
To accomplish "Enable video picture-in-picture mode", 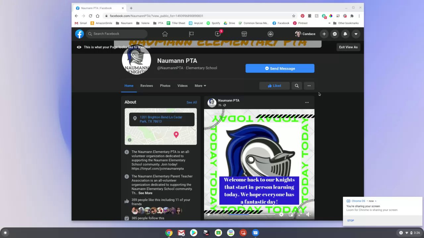I will [x=291, y=214].
